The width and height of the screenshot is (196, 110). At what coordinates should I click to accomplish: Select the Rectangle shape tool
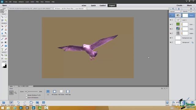click(6, 46)
